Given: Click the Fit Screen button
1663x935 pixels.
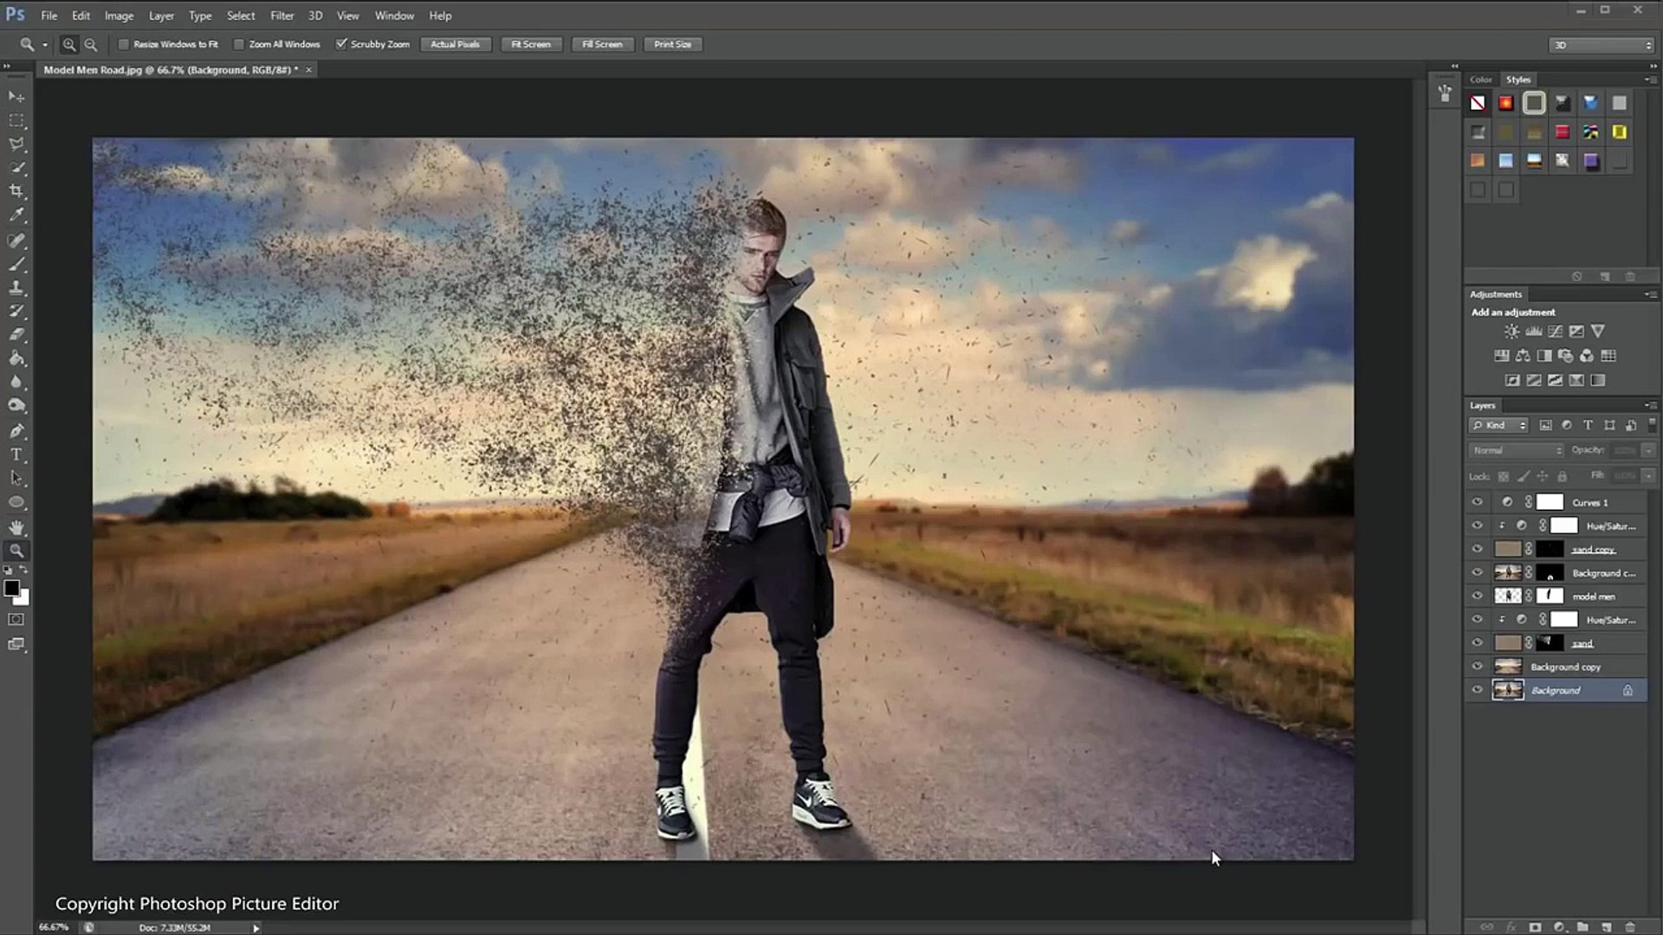Looking at the screenshot, I should (x=530, y=44).
